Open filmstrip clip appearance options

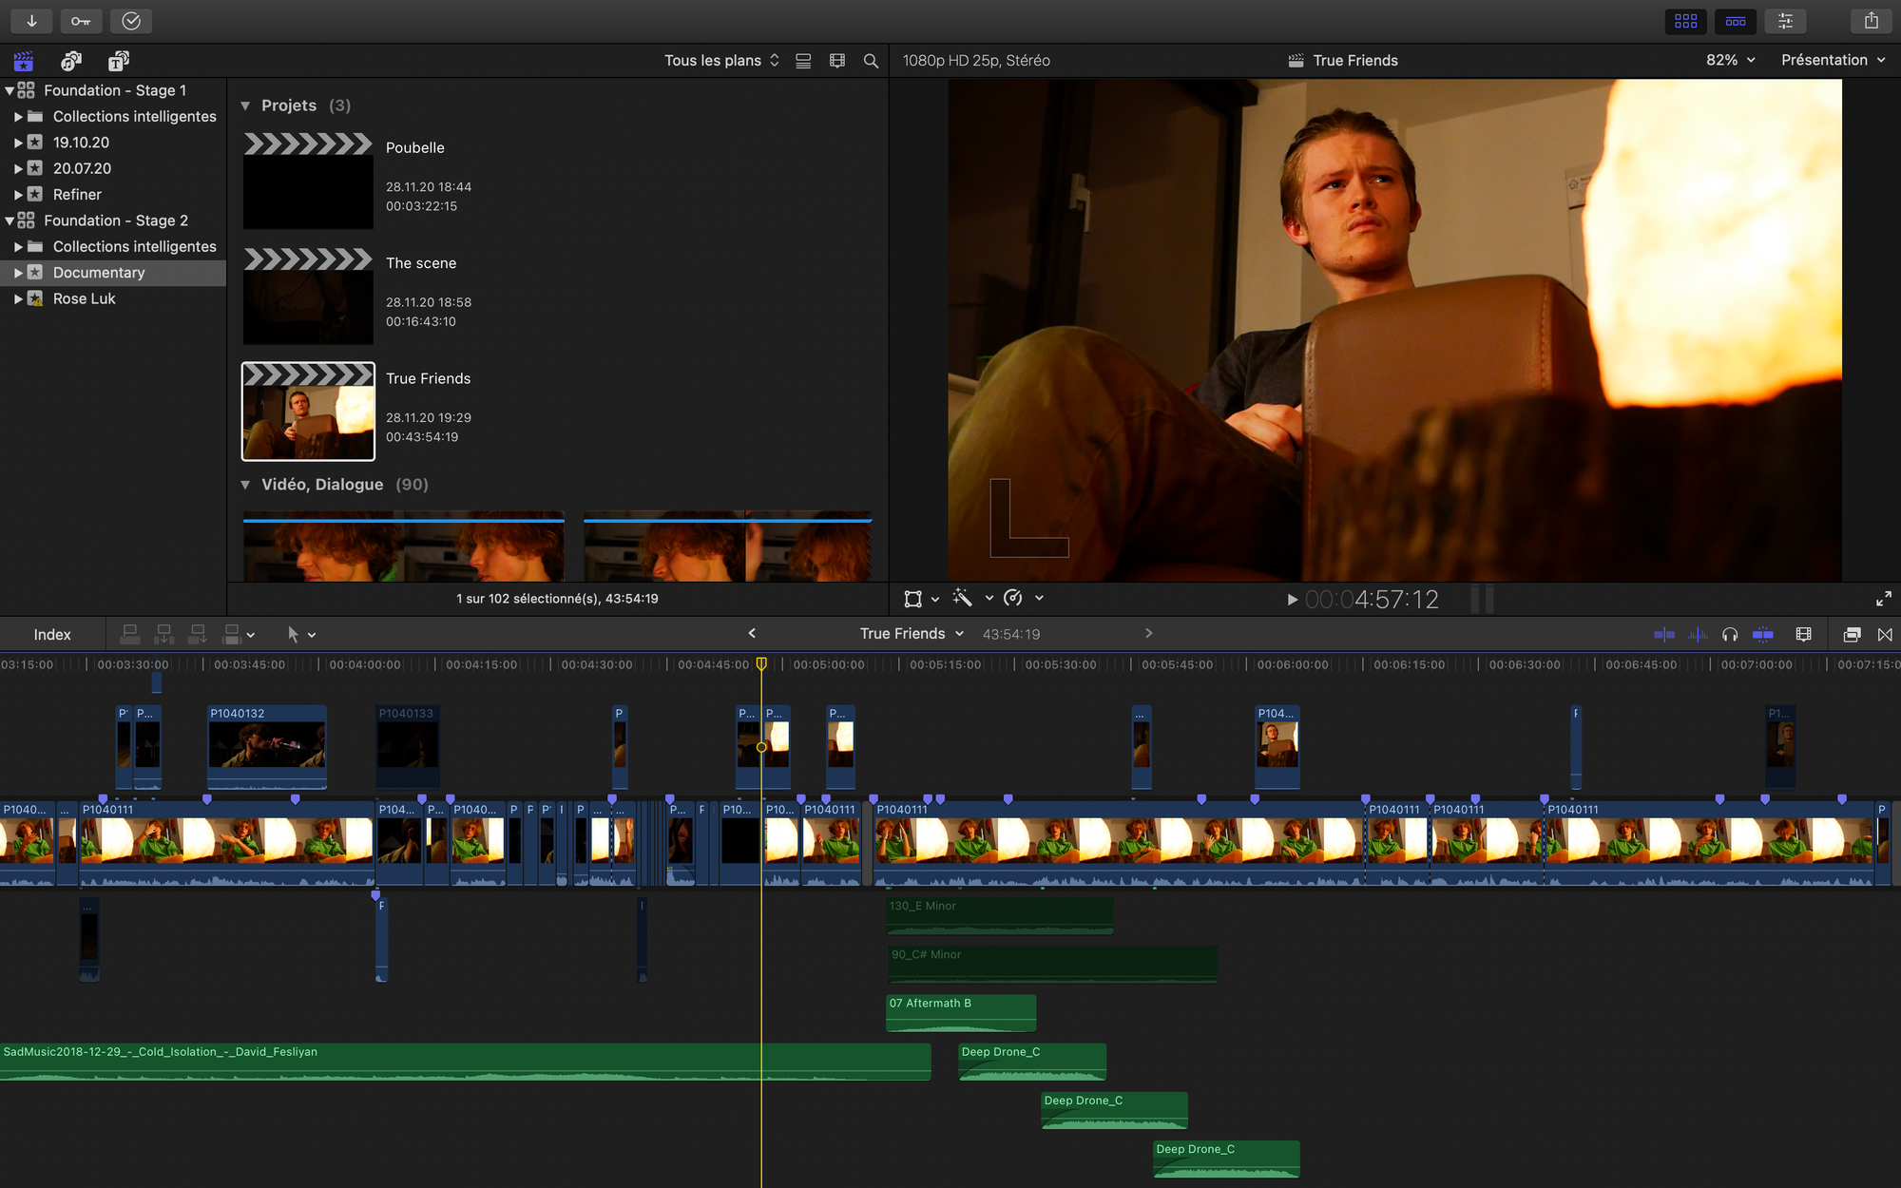837,61
